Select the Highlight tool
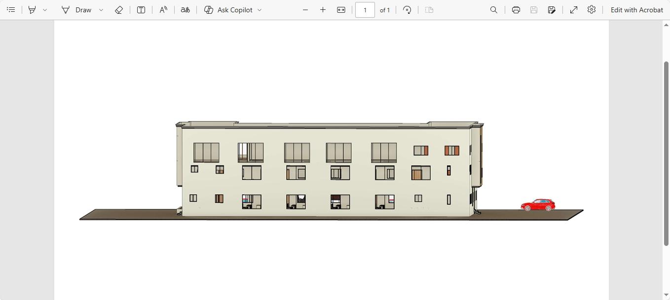Viewport: 670px width, 300px height. click(x=32, y=10)
